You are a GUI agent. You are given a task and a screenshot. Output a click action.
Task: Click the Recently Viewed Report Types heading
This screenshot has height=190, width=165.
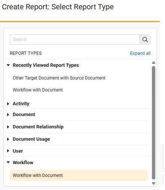pos(46,65)
